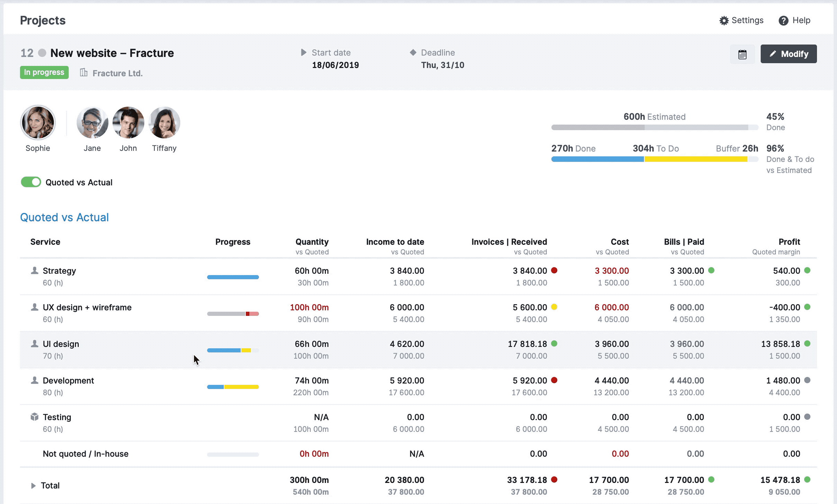Click the grey dot next to Testing profit 0.00
This screenshot has width=837, height=504.
[807, 417]
